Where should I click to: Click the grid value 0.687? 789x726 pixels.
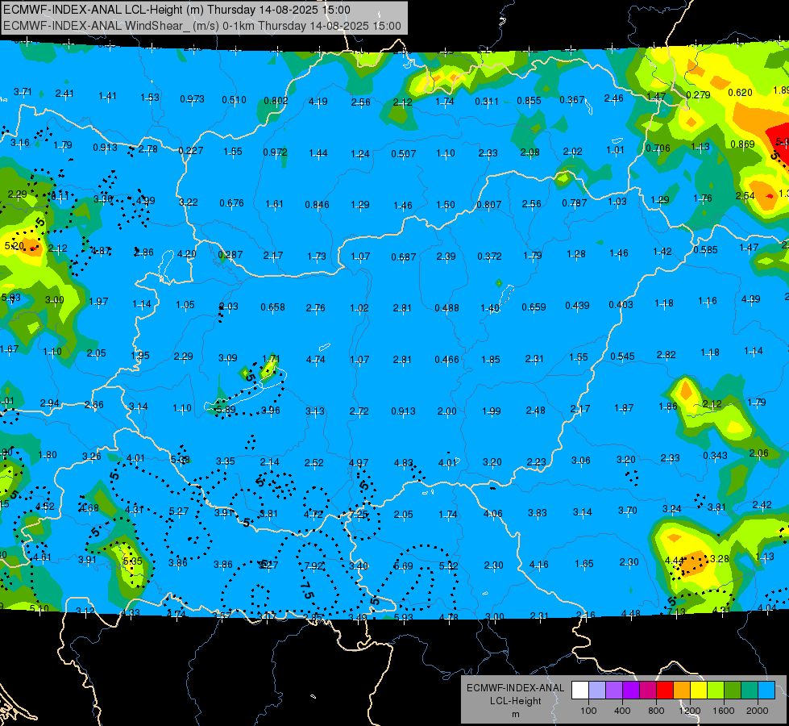[x=404, y=257]
